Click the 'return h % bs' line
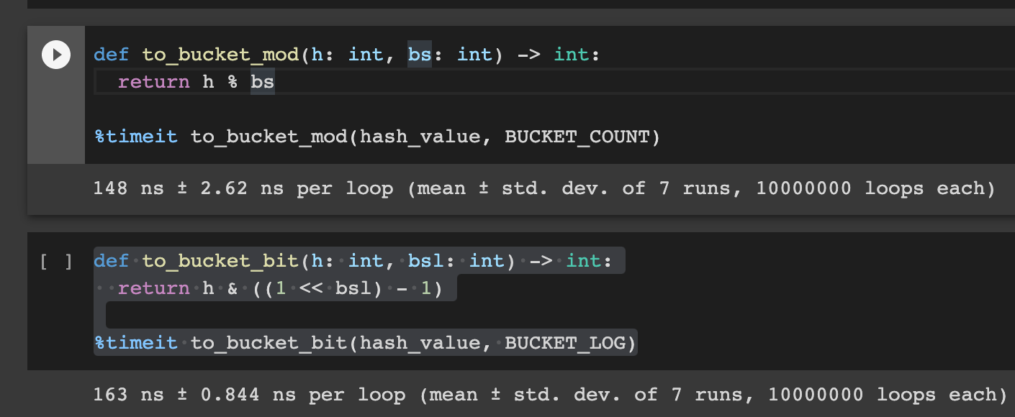Screen dimensions: 1015x417 196,82
